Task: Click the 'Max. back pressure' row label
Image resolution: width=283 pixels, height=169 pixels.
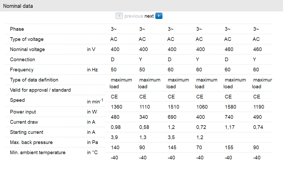Action: tap(31, 142)
